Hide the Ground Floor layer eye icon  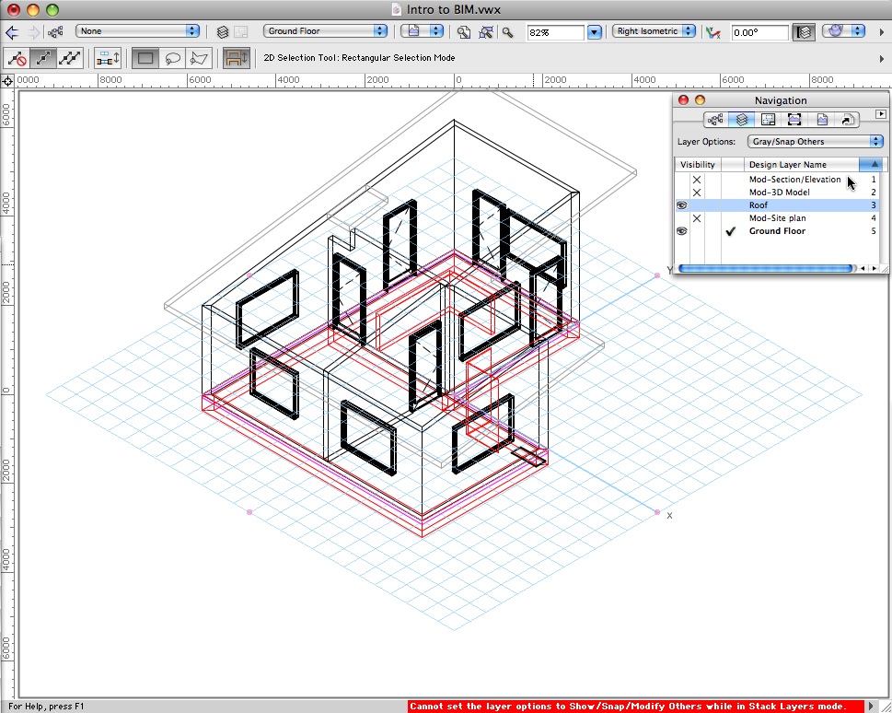(681, 231)
